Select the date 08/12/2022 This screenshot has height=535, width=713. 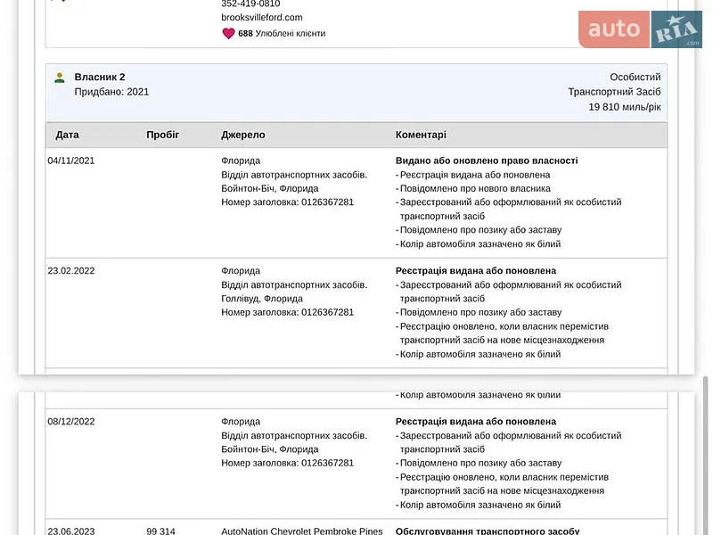coord(71,422)
